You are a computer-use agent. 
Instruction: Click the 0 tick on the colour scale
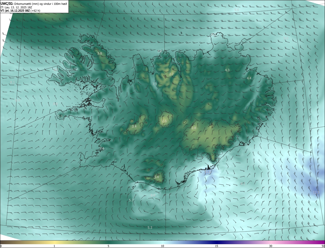pos(1,246)
